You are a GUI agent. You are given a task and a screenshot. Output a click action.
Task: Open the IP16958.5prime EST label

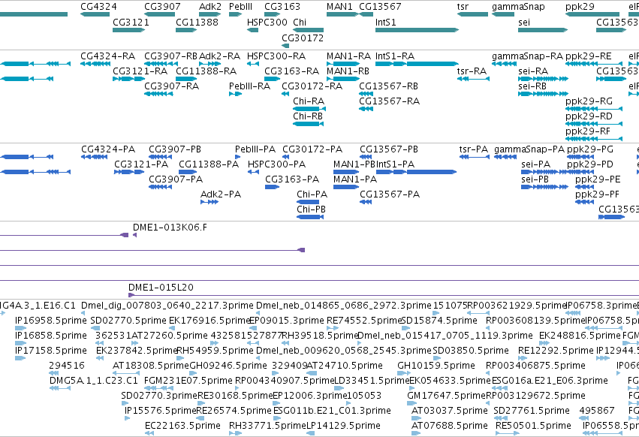point(51,321)
